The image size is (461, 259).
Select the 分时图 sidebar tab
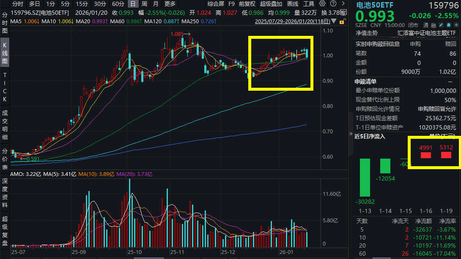[5, 23]
